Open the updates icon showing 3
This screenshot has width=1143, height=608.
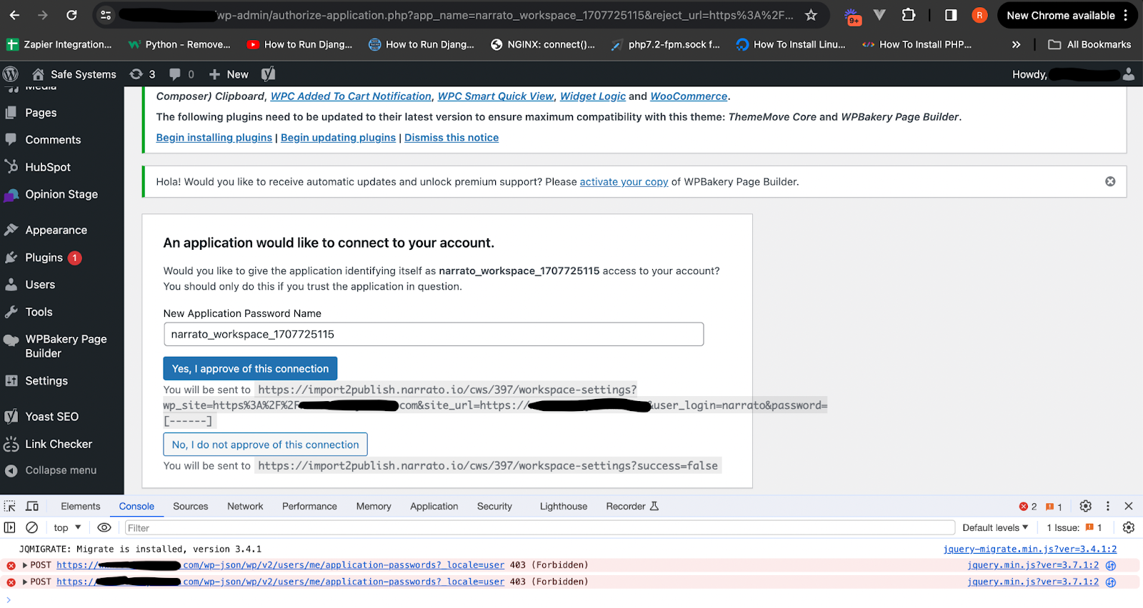[142, 74]
